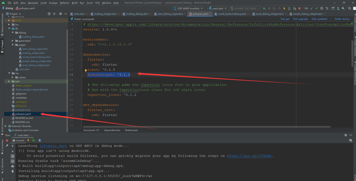356x181 pixels.
Task: Jump down the stack trace with the down arrow
Action: click(x=13, y=151)
